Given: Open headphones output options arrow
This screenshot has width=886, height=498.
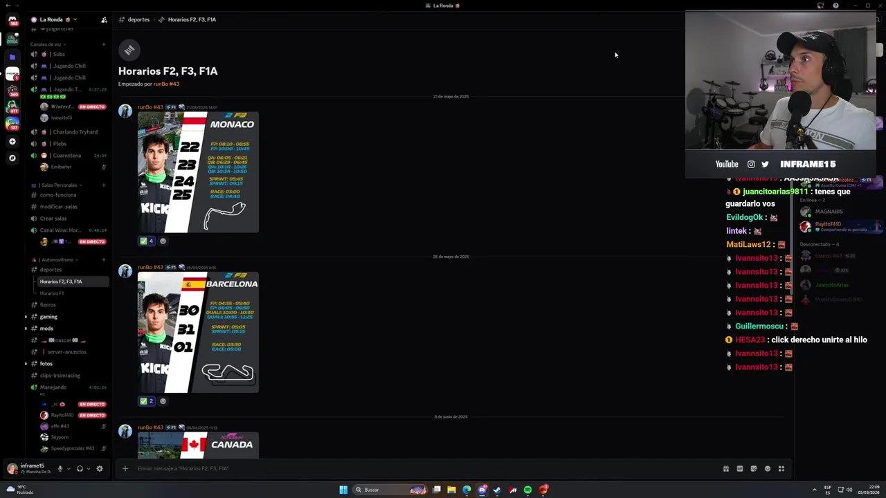Looking at the screenshot, I should pyautogui.click(x=88, y=468).
